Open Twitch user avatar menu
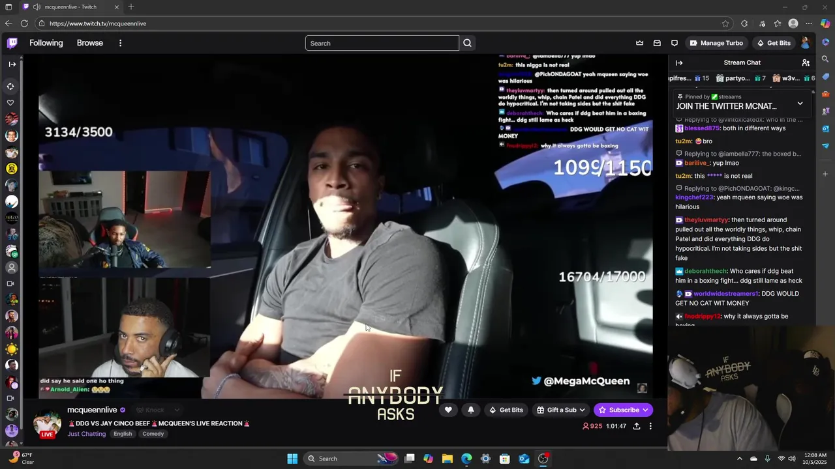 805,43
